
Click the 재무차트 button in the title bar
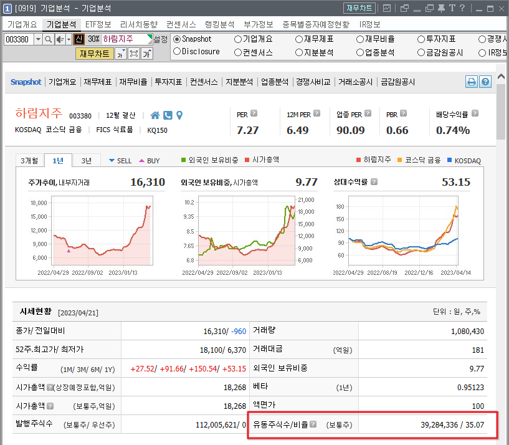point(359,8)
